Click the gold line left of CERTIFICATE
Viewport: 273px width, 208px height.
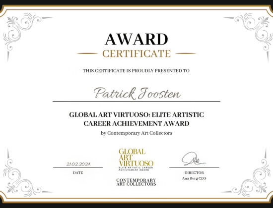[x=87, y=53]
